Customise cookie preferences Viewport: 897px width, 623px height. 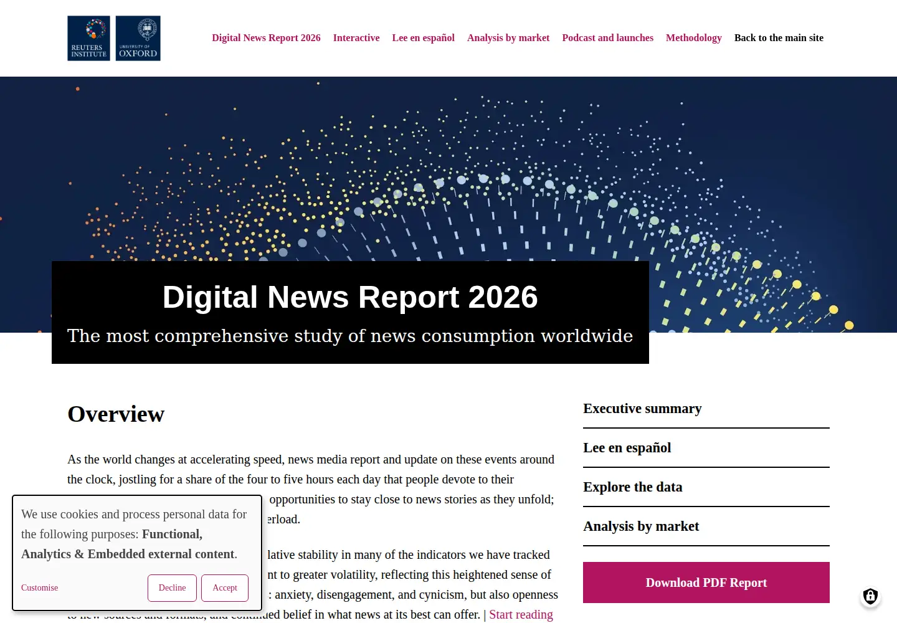39,588
